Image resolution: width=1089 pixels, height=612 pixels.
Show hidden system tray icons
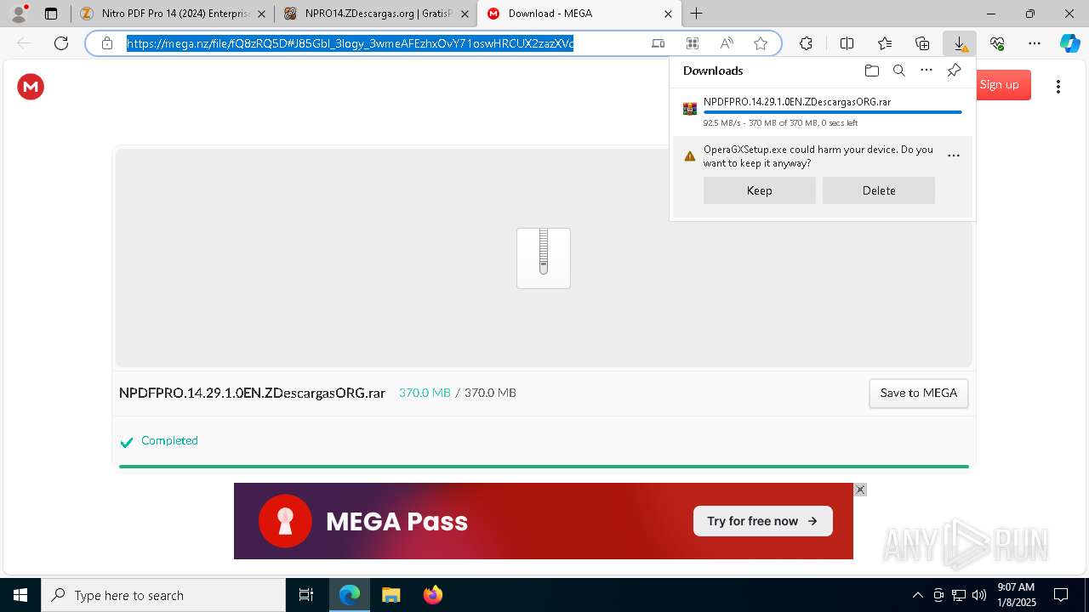(917, 595)
